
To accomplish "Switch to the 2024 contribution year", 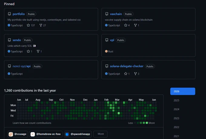I will point(176,109).
